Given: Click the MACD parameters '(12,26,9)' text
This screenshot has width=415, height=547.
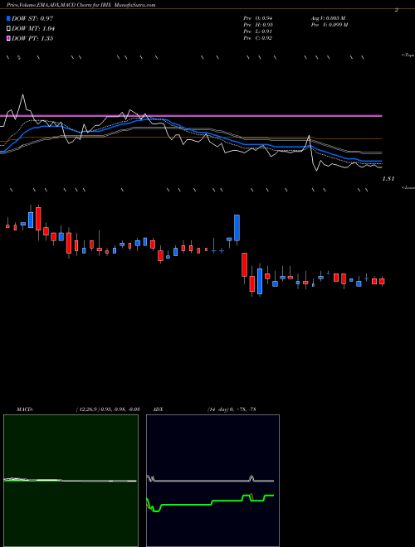Looking at the screenshot, I should pyautogui.click(x=86, y=409).
